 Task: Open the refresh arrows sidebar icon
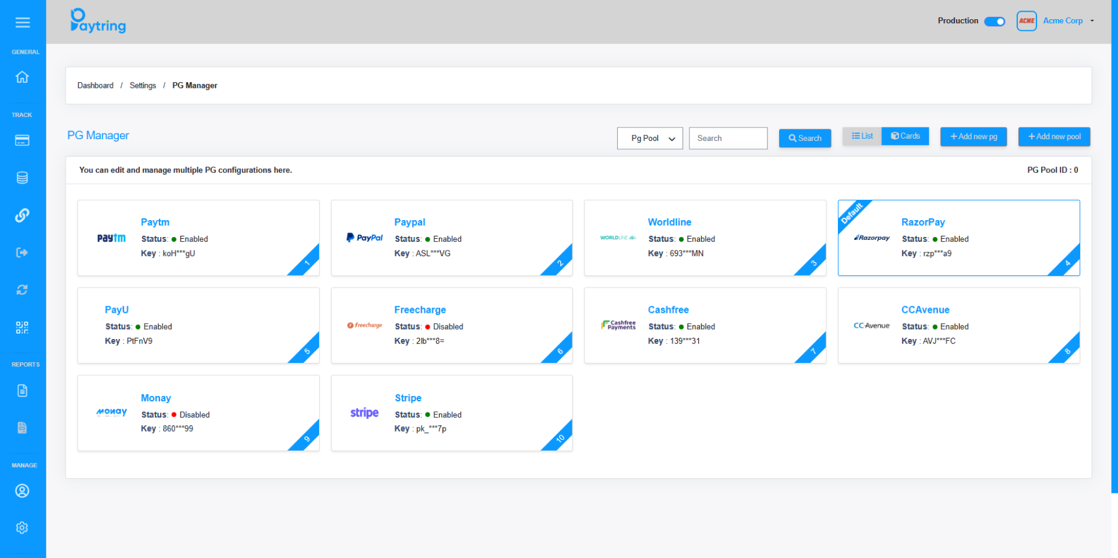click(22, 289)
